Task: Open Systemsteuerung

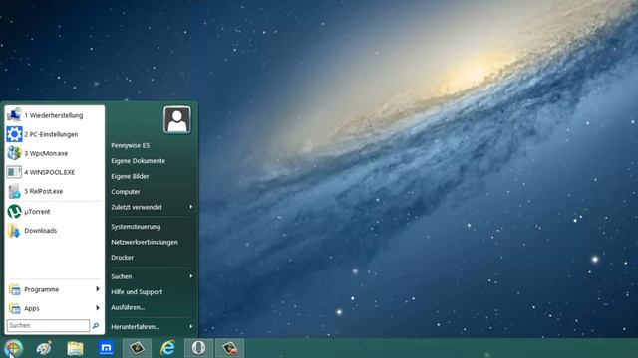Action: coord(136,227)
